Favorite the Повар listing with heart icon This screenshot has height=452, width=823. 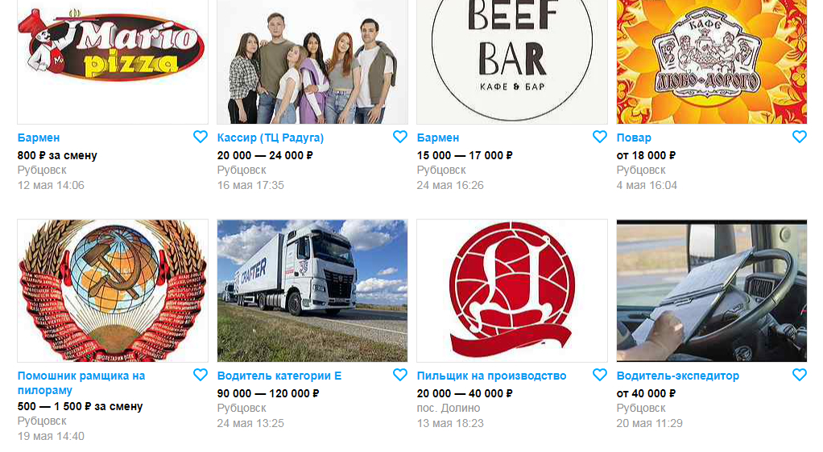click(800, 137)
